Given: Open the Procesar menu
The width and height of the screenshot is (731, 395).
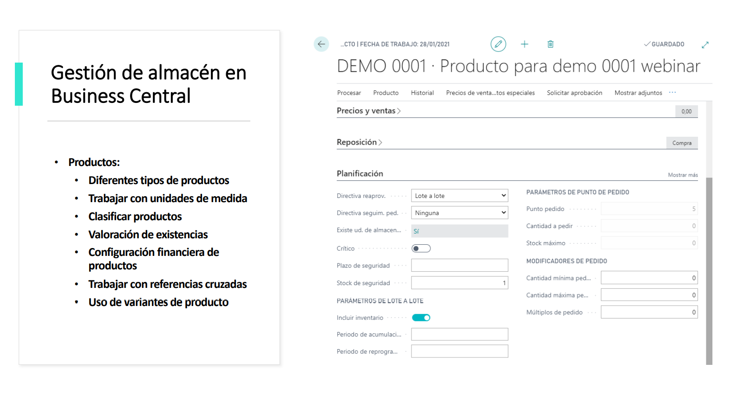Looking at the screenshot, I should point(349,93).
